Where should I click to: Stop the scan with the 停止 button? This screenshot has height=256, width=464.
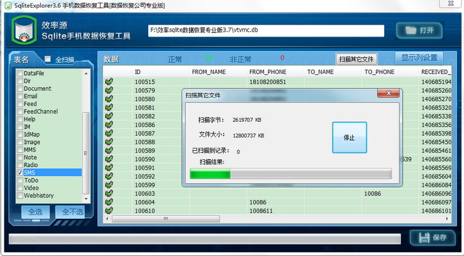tap(349, 137)
